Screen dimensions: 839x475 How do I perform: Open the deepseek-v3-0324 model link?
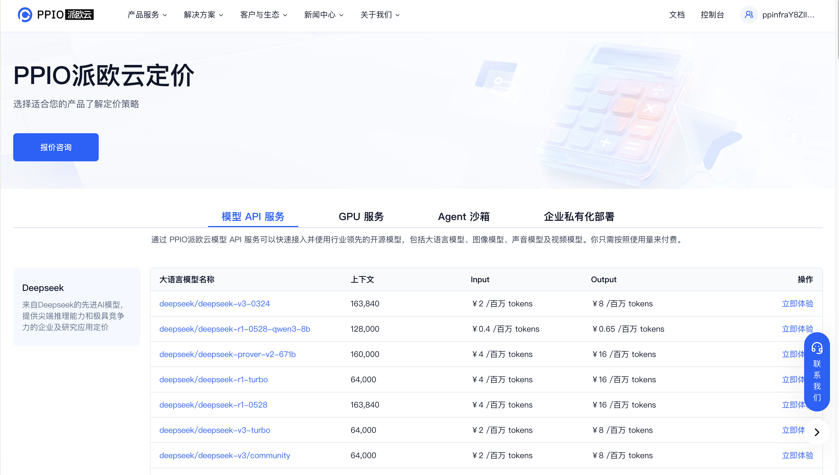[x=215, y=304]
